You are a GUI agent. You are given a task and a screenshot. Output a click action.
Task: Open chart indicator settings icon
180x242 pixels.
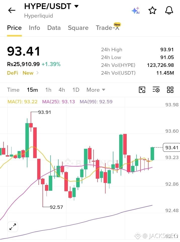point(156,90)
